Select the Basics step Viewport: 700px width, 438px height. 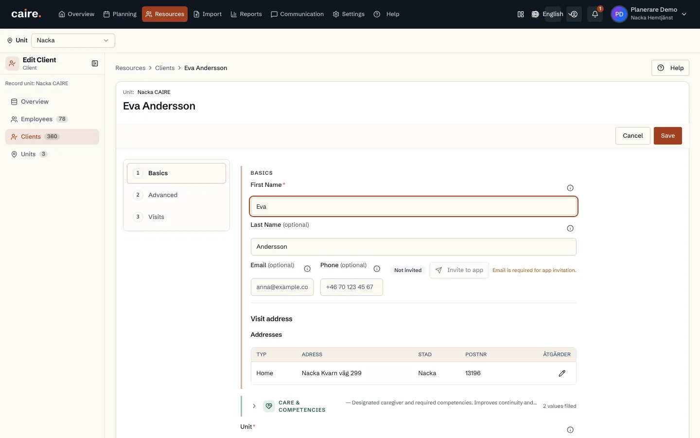pos(176,173)
